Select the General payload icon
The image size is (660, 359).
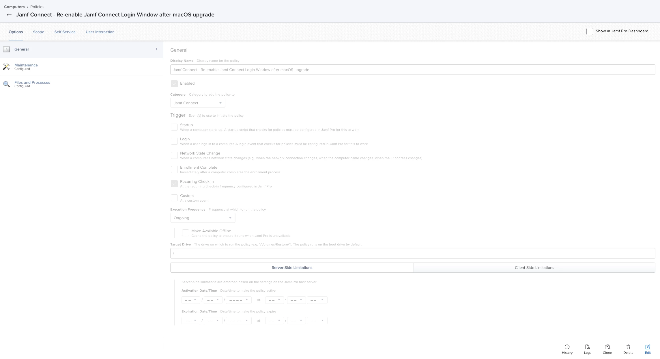(6, 49)
